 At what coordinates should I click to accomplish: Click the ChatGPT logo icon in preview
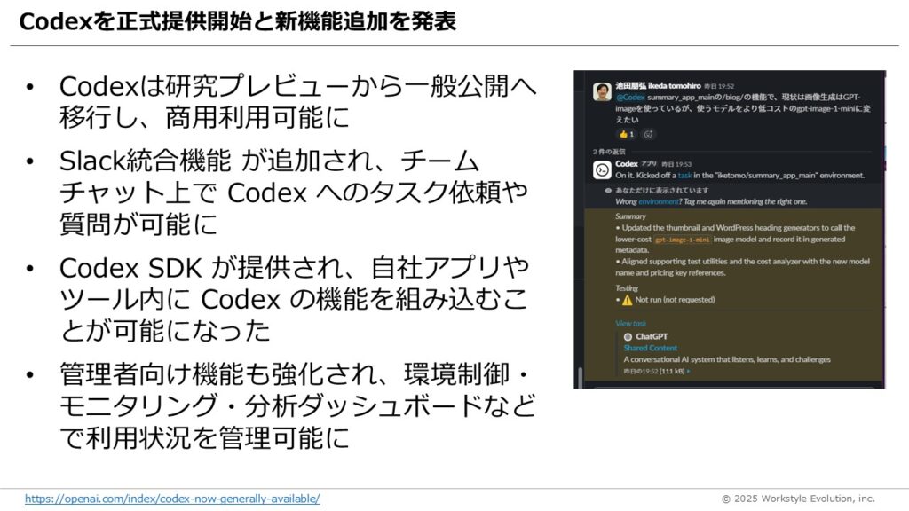[628, 336]
